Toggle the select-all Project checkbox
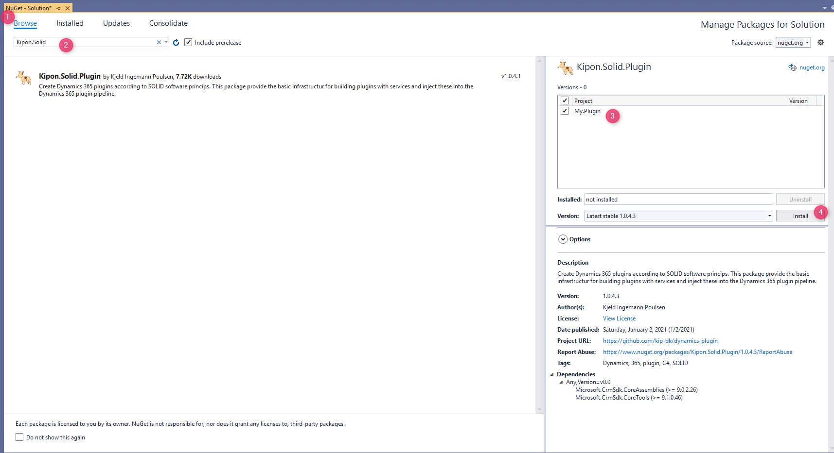834x453 pixels. point(565,101)
